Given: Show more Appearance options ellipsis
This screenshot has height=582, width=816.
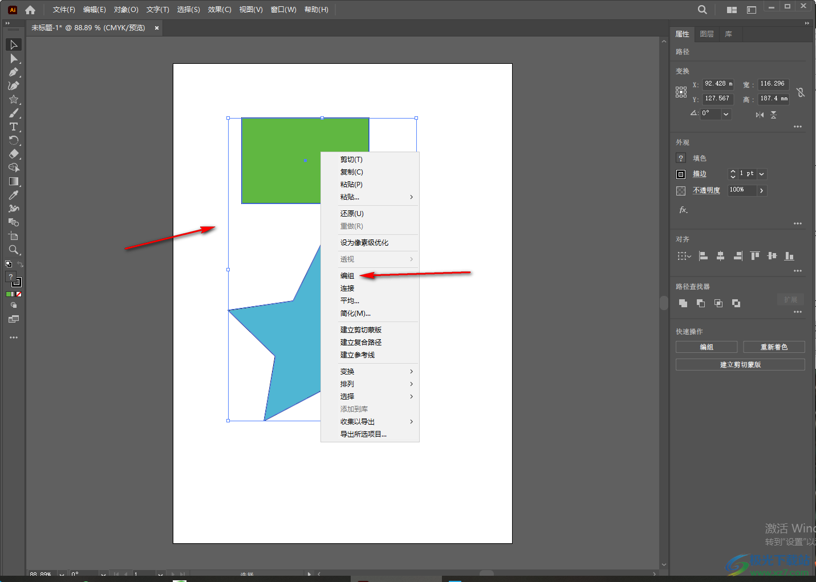Looking at the screenshot, I should pos(798,223).
